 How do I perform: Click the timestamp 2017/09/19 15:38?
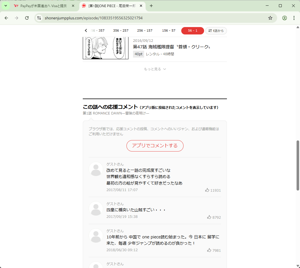[x=122, y=217]
